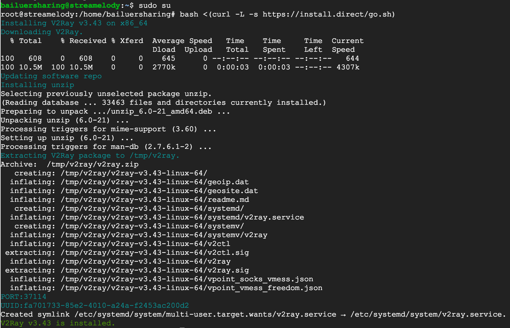510x328 pixels.
Task: Click the v2ctl.sig extracting line
Action: [127, 253]
